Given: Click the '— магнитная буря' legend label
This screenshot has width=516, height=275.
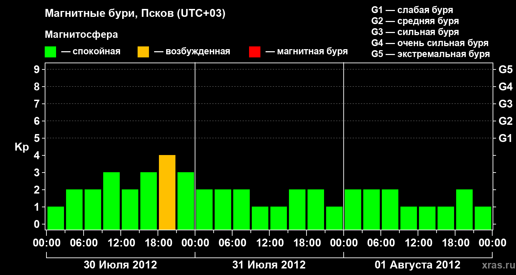Looking at the screenshot, I should [x=307, y=52].
